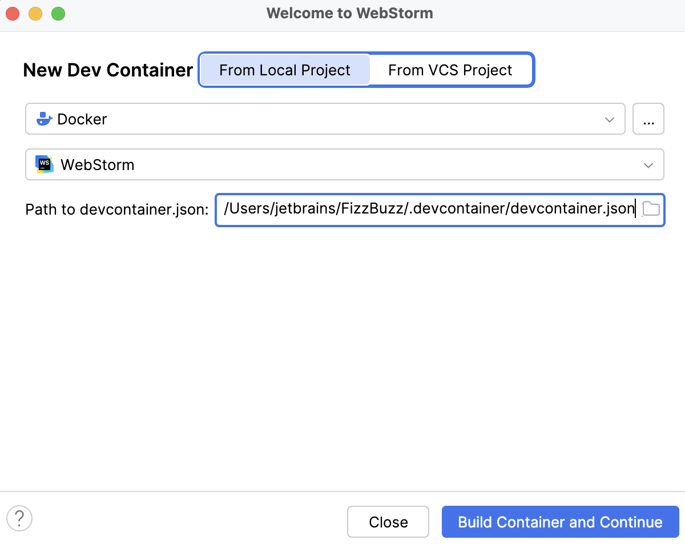Viewport: 685px width, 548px height.
Task: Click the help question mark icon
Action: pos(20,519)
